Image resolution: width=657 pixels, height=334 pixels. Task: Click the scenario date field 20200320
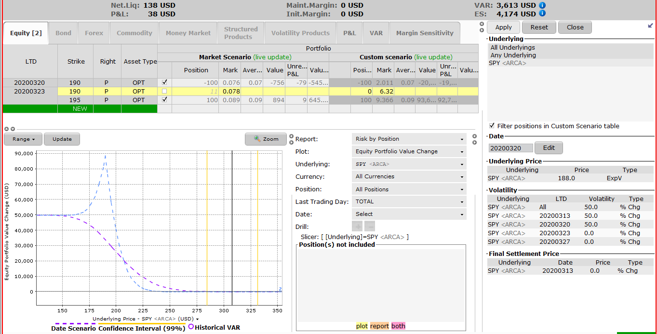(511, 148)
